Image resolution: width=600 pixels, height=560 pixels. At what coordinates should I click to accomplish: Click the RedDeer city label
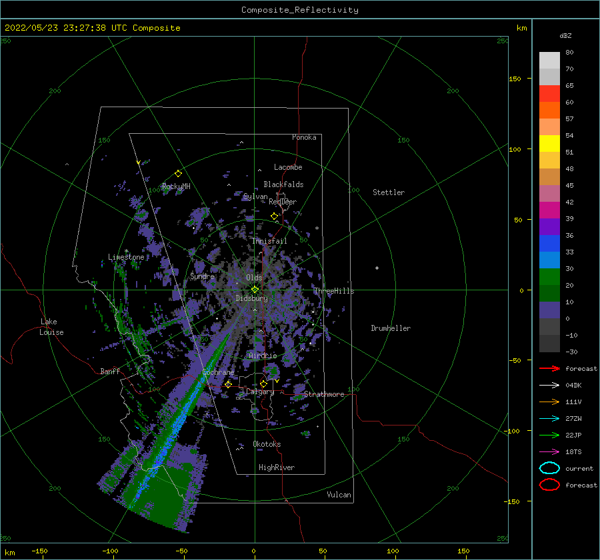tap(283, 202)
